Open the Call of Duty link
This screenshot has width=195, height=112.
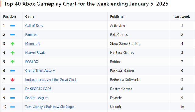pos(34,26)
